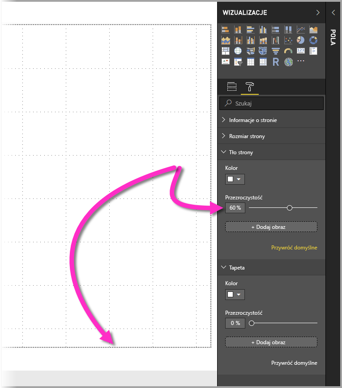Select the ArcGIS map visual
Viewport: 342px width, 388px height.
click(x=288, y=62)
